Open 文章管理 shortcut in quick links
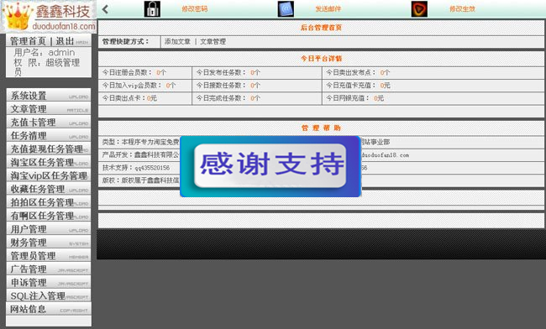 tap(213, 42)
